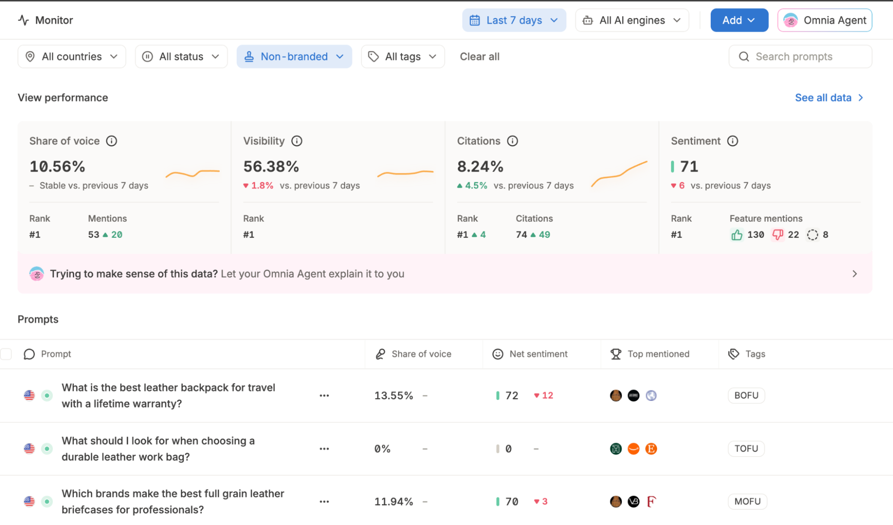Click the red F brand icon in briefcases row

[x=651, y=501]
